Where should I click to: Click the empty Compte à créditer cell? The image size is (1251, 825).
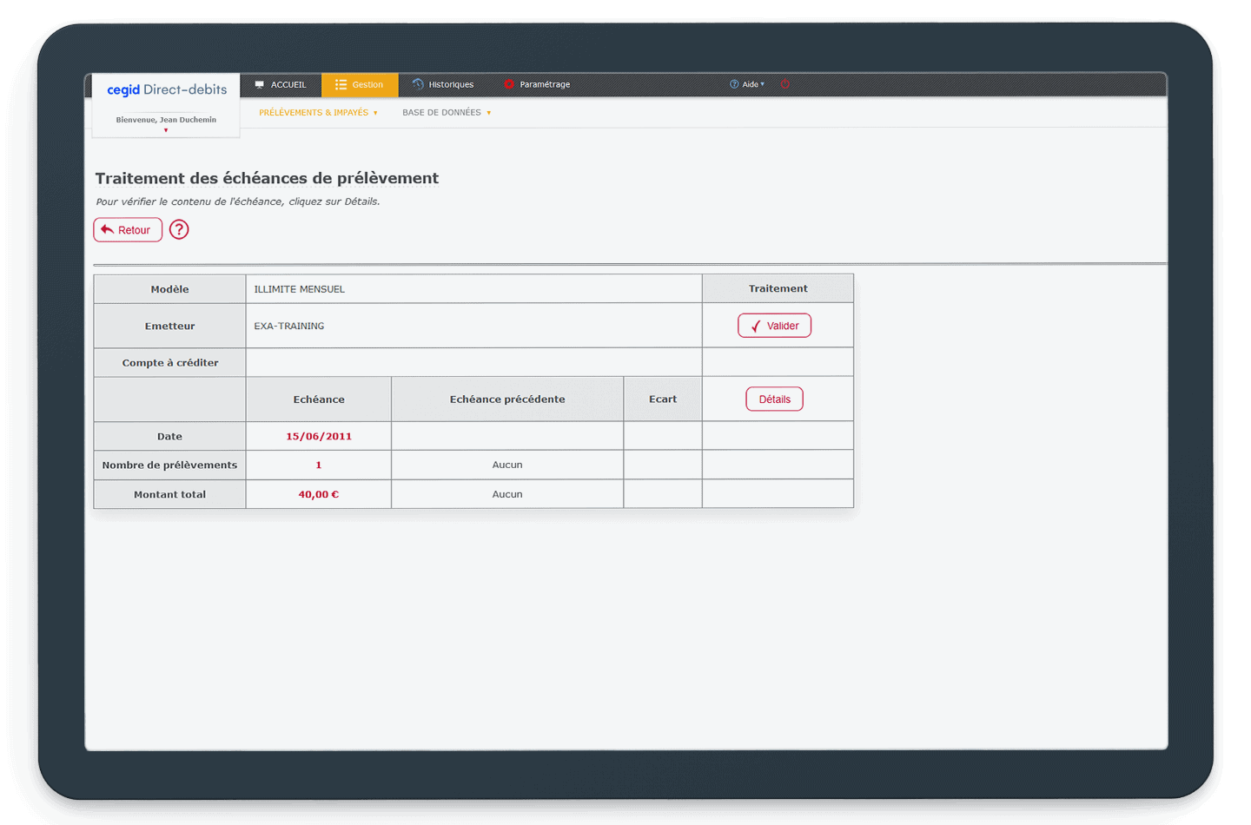coord(473,363)
